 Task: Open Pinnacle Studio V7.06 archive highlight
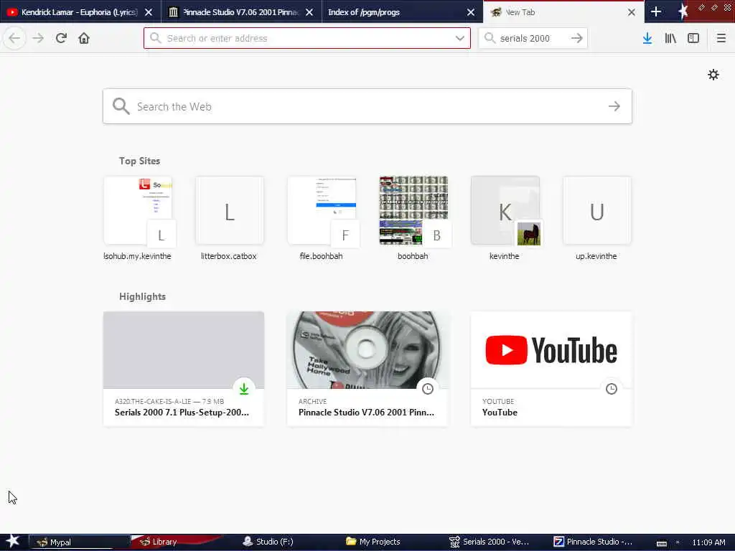pos(367,369)
